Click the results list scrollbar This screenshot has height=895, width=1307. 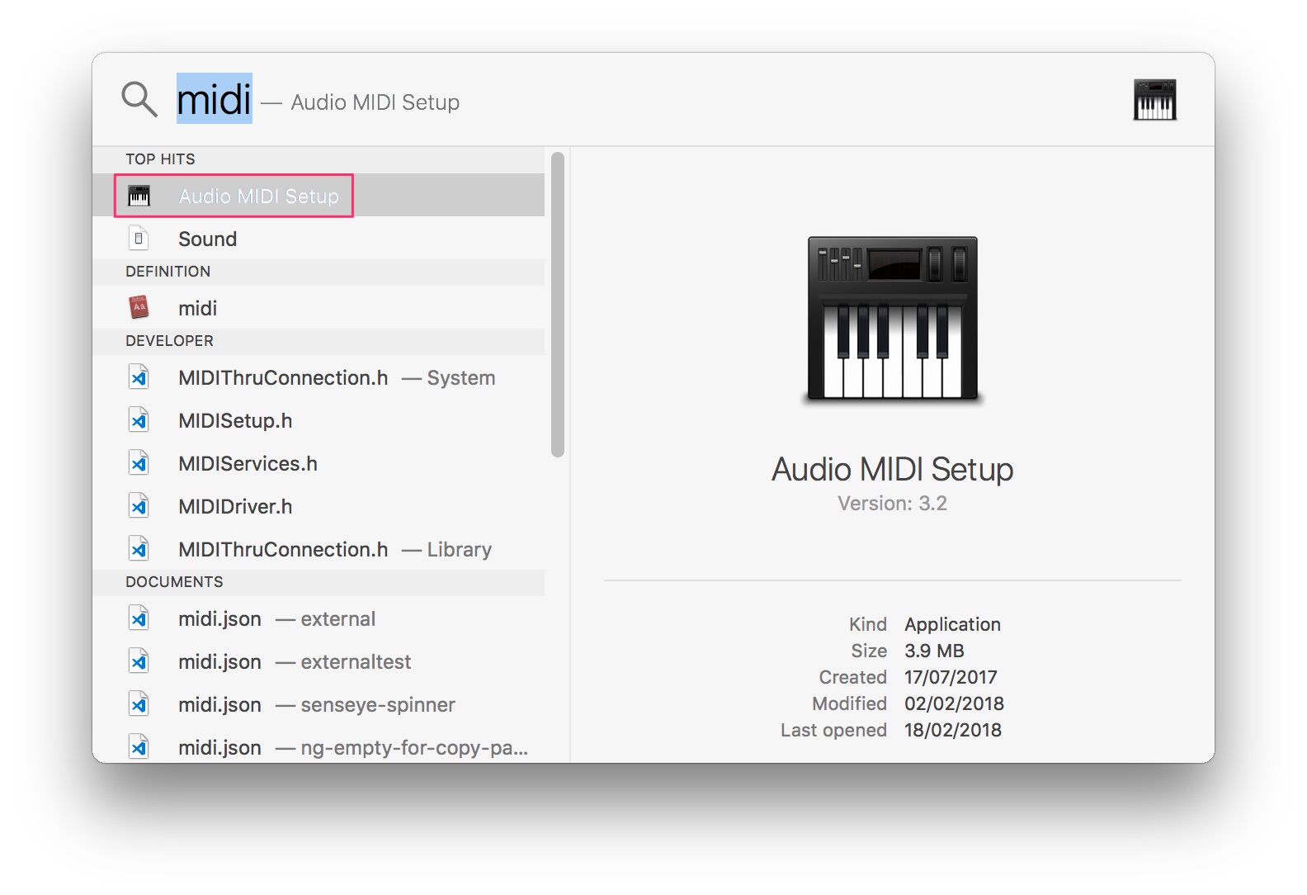558,305
